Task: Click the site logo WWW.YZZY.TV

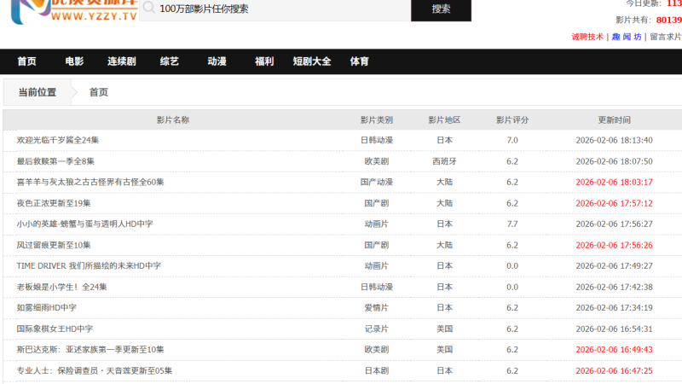Action: pos(74,11)
